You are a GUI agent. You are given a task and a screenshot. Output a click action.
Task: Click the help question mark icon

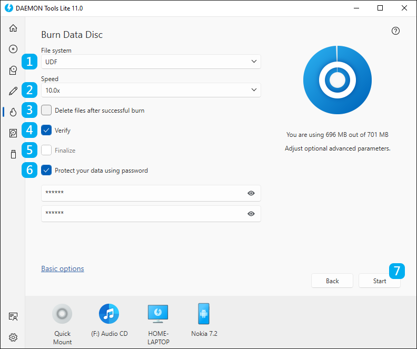(395, 31)
